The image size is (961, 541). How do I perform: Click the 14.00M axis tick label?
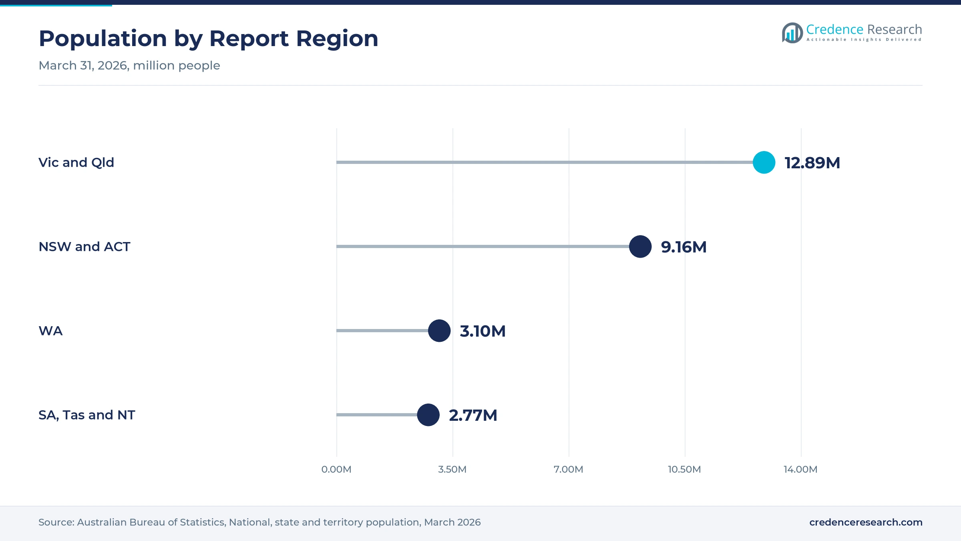click(801, 469)
